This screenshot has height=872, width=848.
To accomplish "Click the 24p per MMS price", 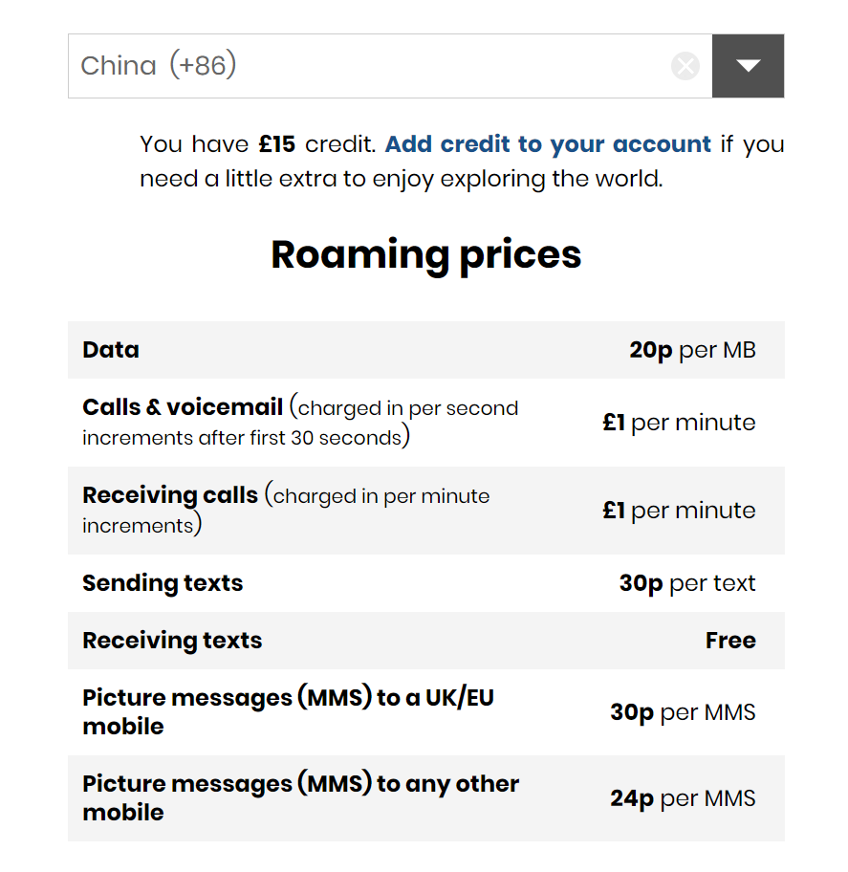I will (x=683, y=798).
